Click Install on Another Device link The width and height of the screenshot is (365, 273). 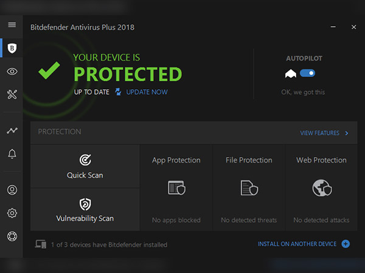pyautogui.click(x=297, y=244)
